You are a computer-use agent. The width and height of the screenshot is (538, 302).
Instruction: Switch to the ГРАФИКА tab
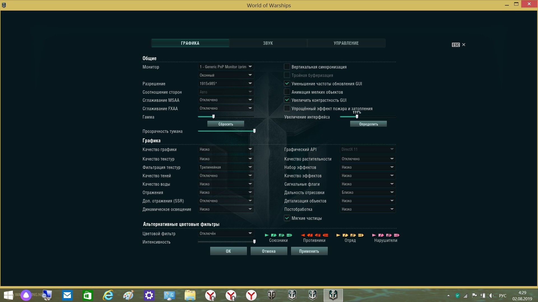coord(190,43)
